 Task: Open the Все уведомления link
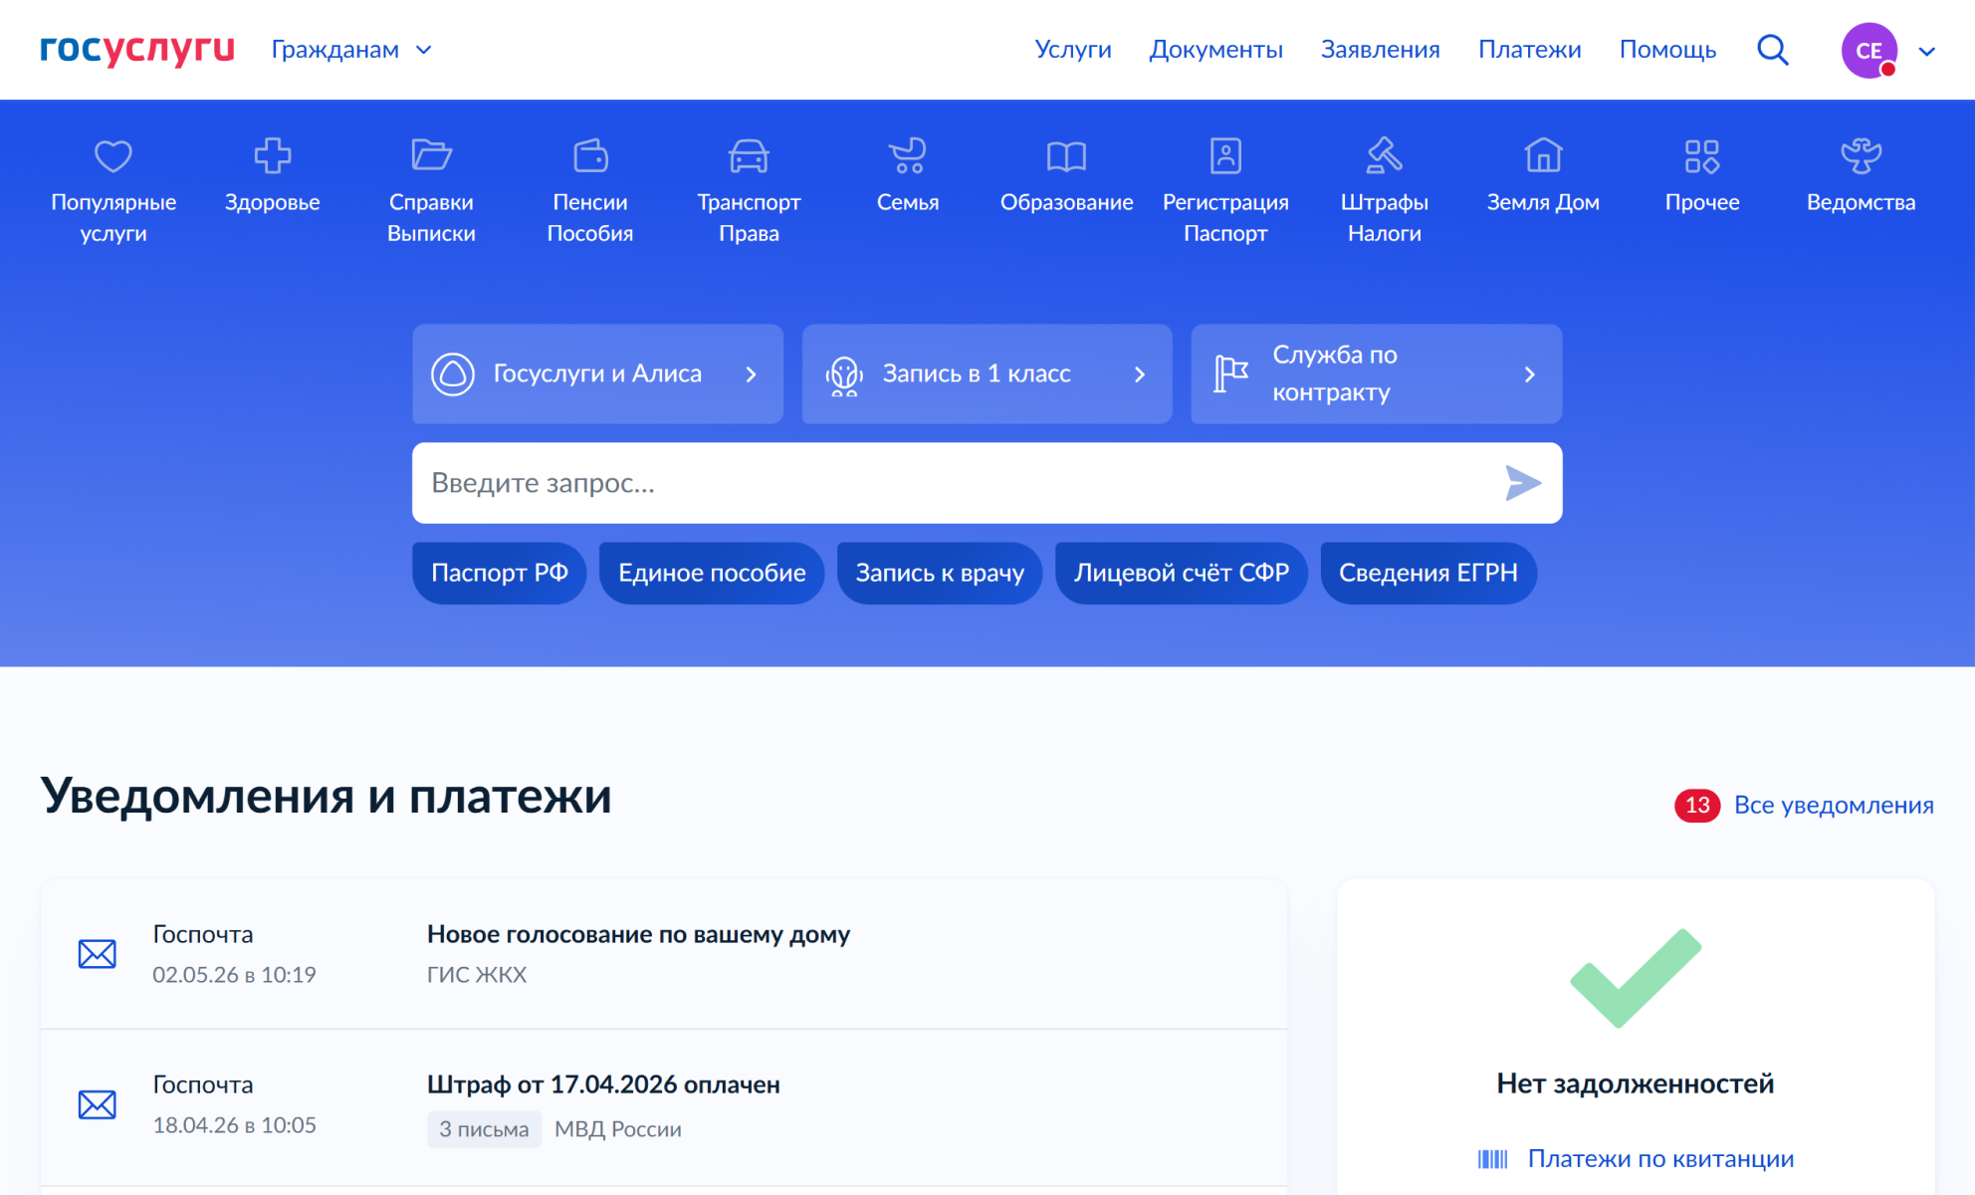(1834, 805)
